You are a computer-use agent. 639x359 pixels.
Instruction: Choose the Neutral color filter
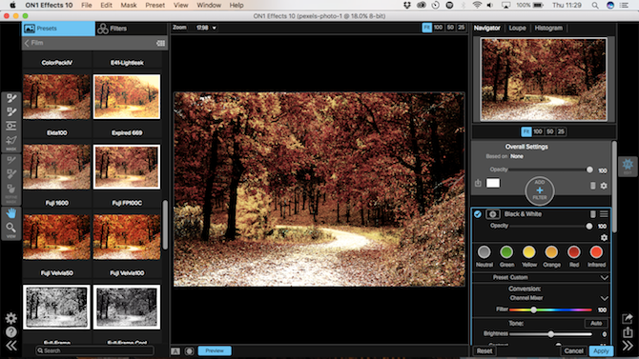tap(484, 252)
